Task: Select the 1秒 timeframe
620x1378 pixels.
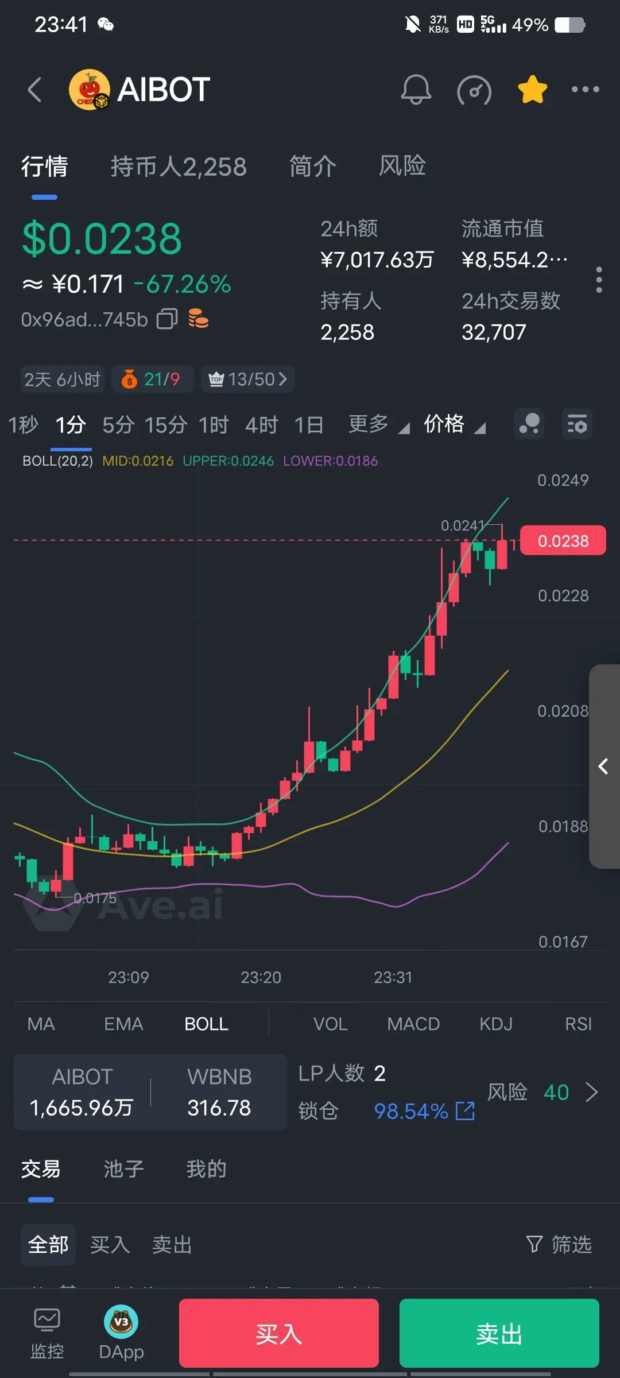Action: [x=23, y=425]
